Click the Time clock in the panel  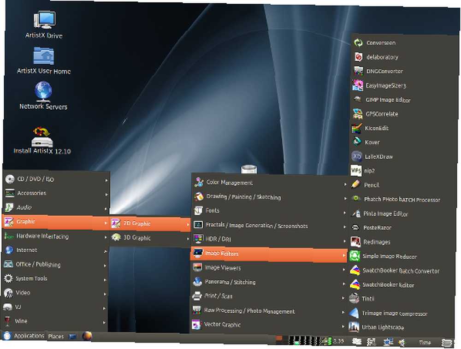pyautogui.click(x=424, y=342)
